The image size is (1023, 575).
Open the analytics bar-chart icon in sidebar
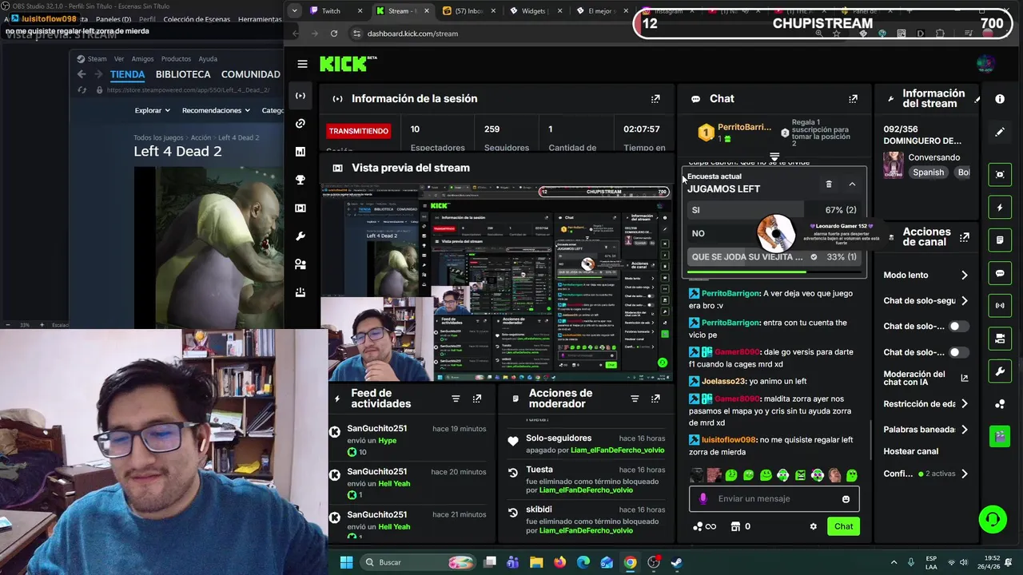click(x=301, y=152)
